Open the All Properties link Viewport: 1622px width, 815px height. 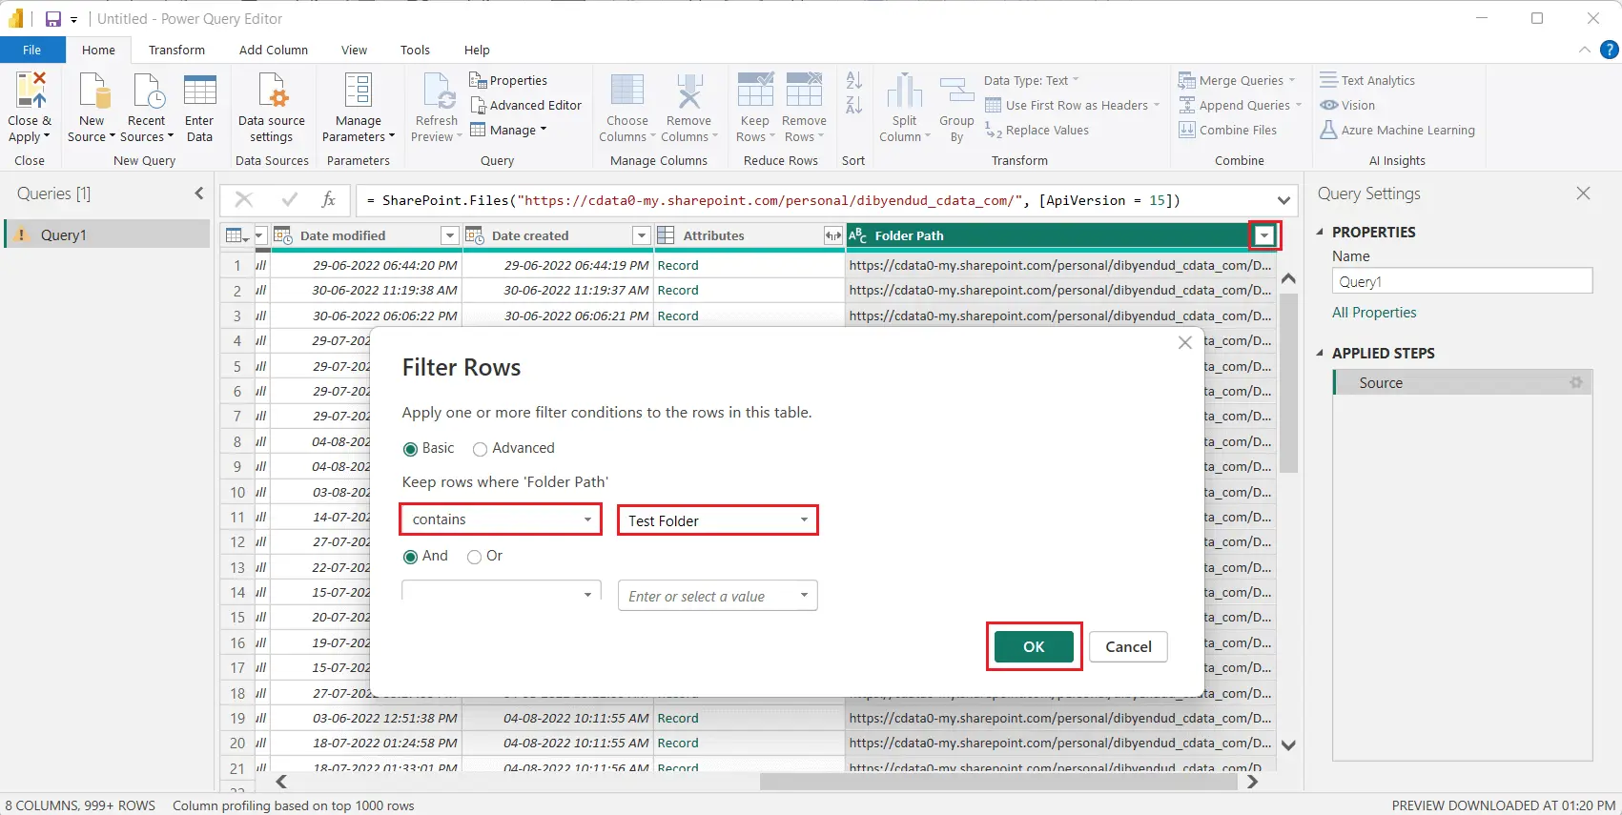point(1373,313)
